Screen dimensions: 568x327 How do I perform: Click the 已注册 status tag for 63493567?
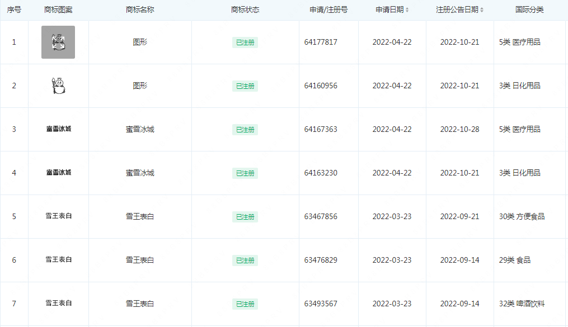click(245, 304)
